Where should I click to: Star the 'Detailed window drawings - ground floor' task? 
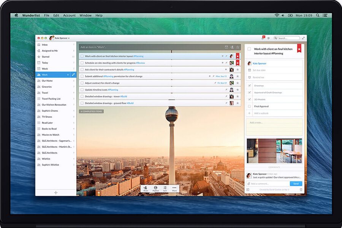(x=237, y=103)
